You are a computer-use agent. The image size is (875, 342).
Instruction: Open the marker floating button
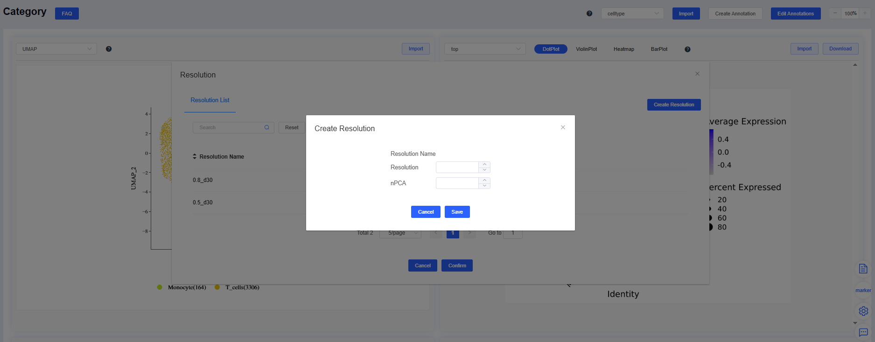click(x=863, y=290)
